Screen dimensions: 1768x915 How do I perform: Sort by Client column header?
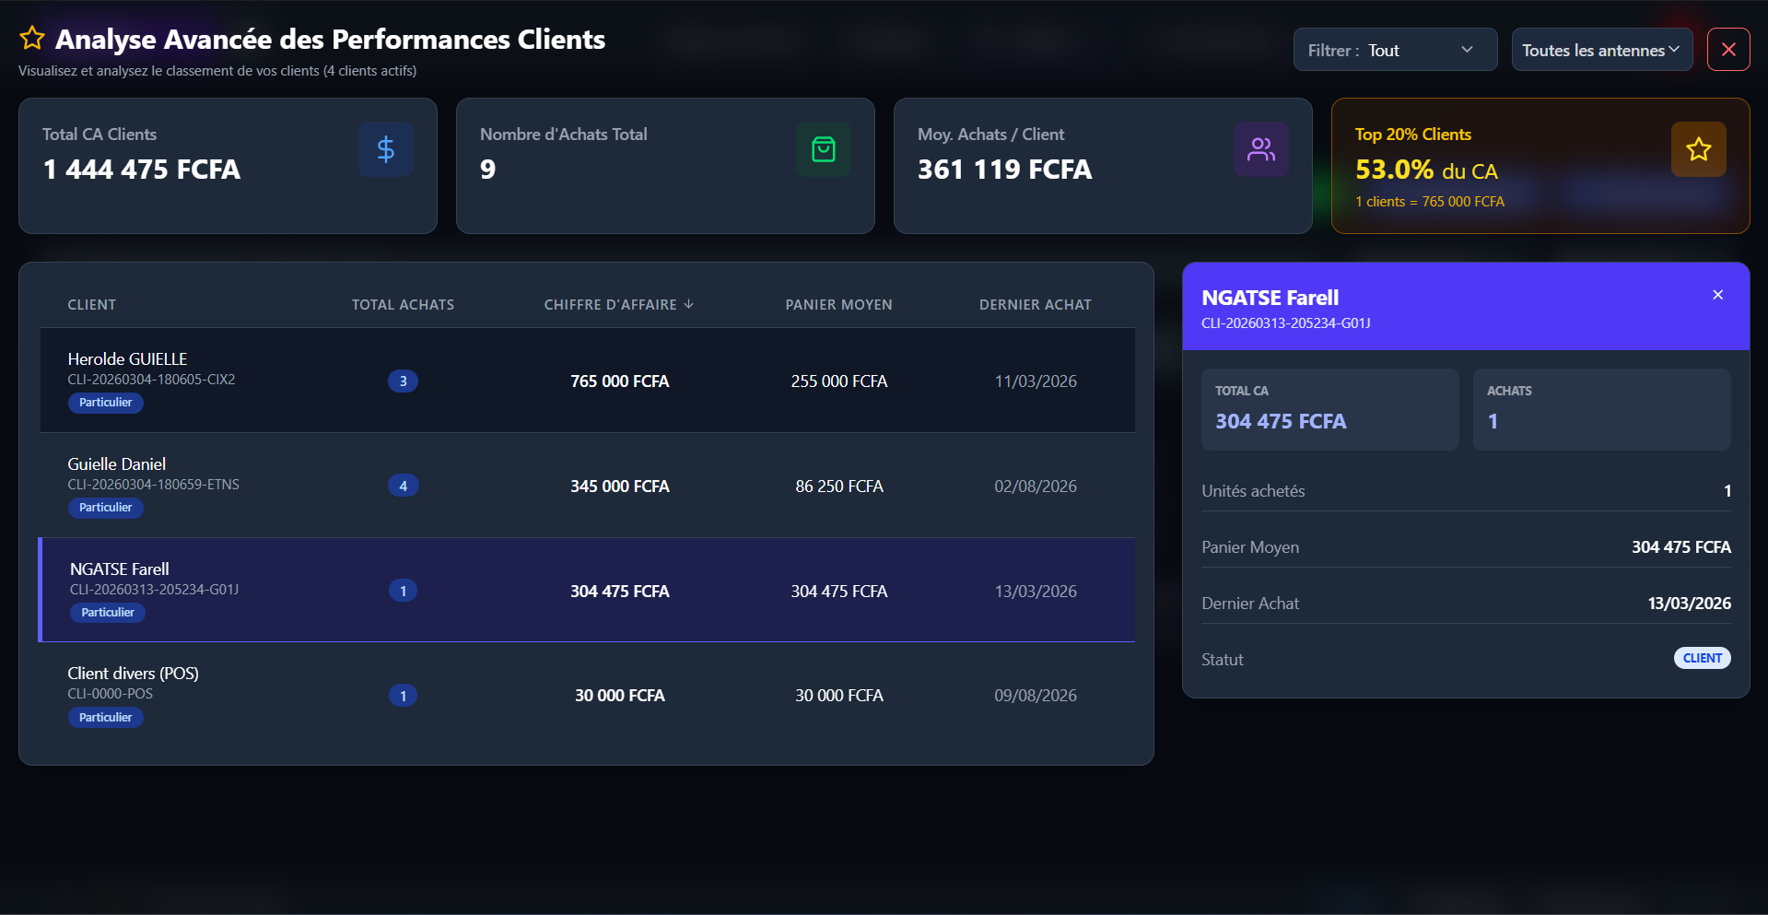92,305
